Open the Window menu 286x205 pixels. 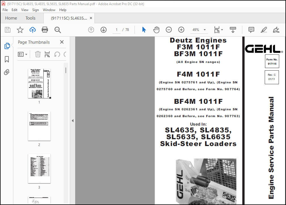coord(49,10)
